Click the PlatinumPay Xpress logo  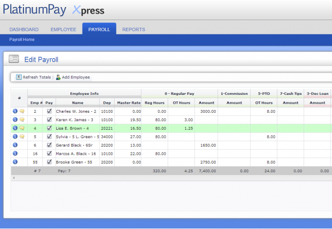click(x=54, y=10)
